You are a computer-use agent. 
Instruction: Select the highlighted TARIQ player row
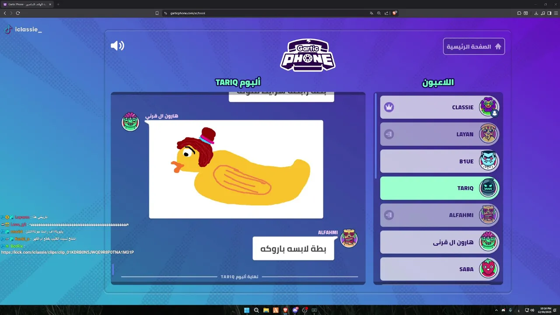[439, 188]
